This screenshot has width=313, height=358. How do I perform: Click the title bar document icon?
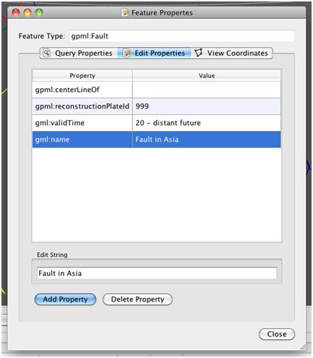125,12
